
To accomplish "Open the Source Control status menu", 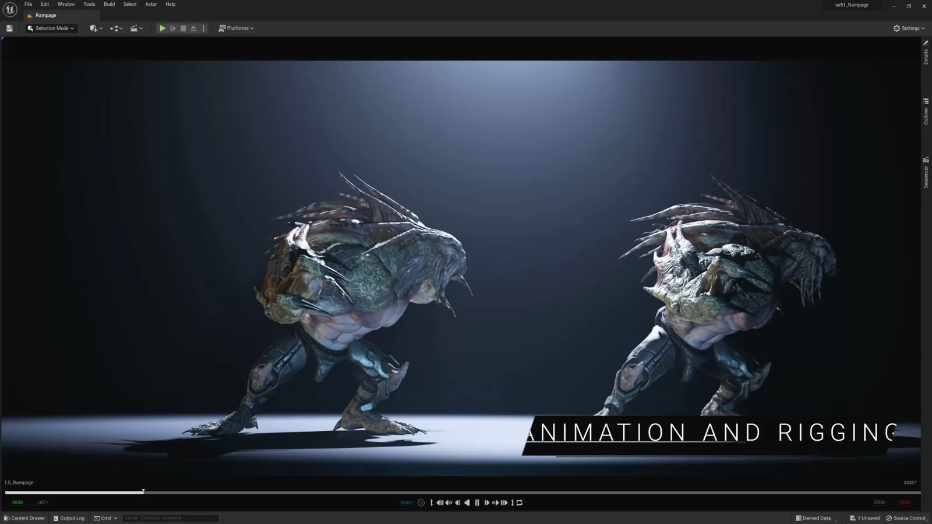I will click(x=906, y=518).
